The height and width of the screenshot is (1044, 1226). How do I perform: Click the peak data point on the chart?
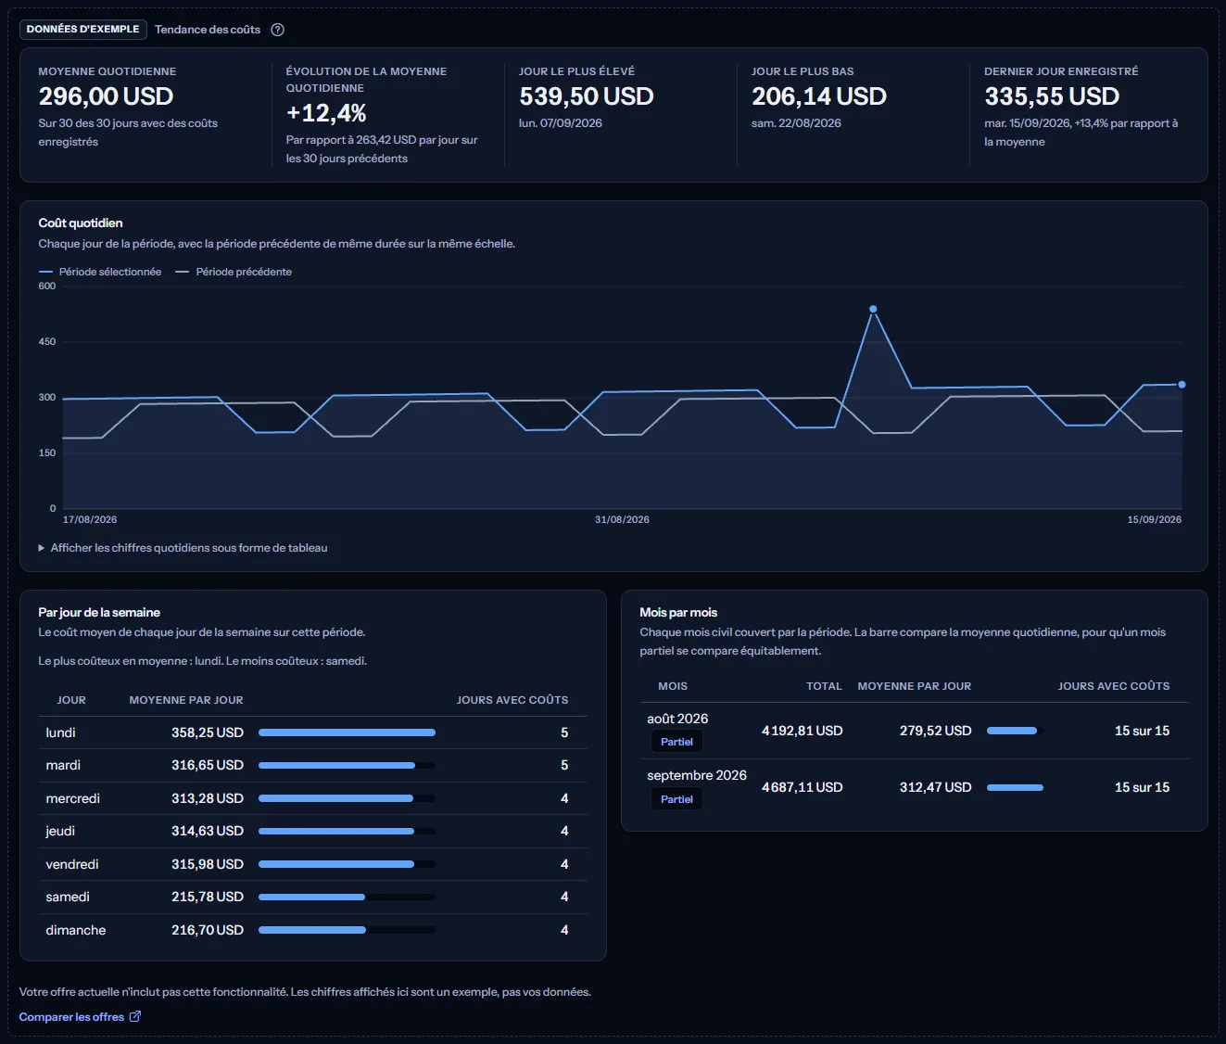[873, 310]
